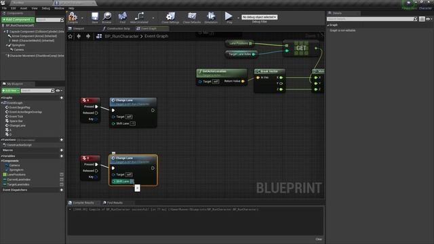Image resolution: width=434 pixels, height=244 pixels.
Task: Open the Play options dropdown arrow
Action: [x=238, y=18]
